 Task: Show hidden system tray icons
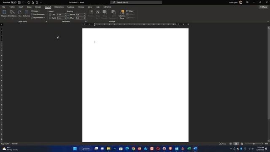tap(231, 149)
